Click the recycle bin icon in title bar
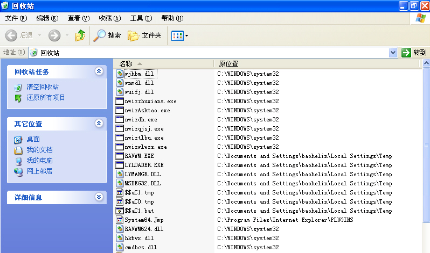 5,5
